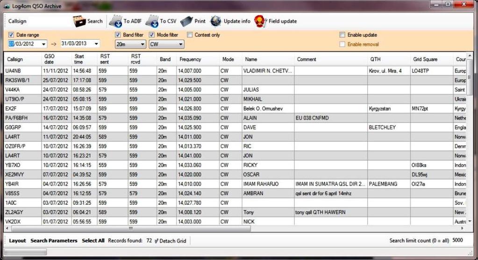
Task: Click the 14,029.500 frequency cell
Action: [x=198, y=80]
